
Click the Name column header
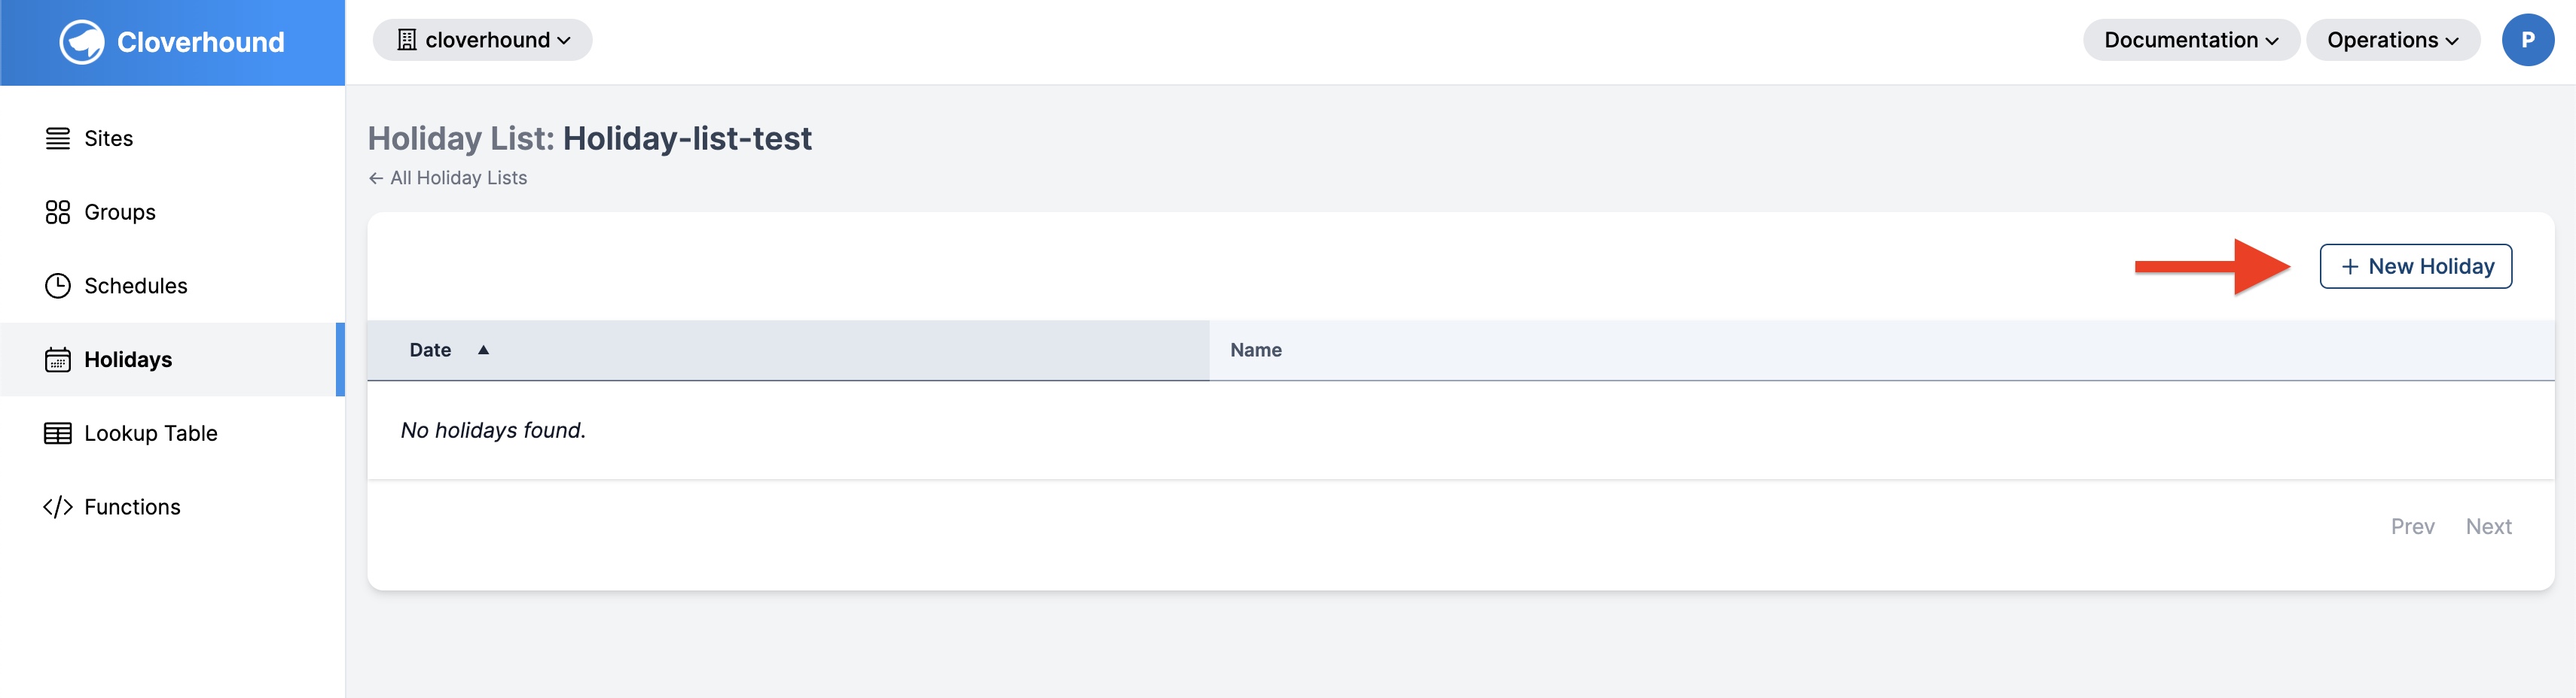coord(1256,350)
